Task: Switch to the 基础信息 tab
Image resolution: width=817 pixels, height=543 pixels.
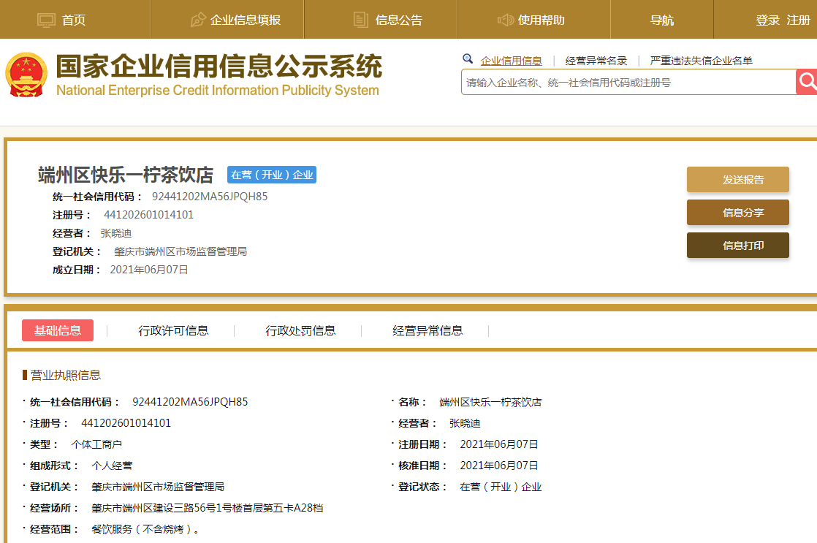Action: click(58, 330)
